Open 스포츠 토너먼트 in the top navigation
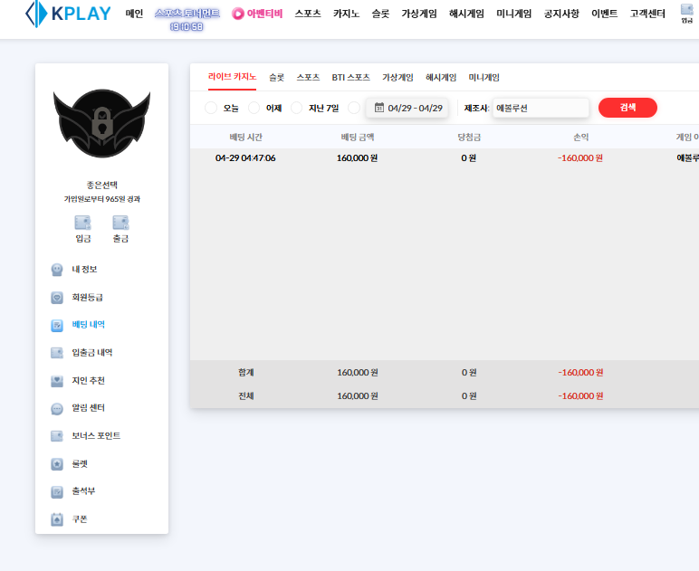 [187, 14]
